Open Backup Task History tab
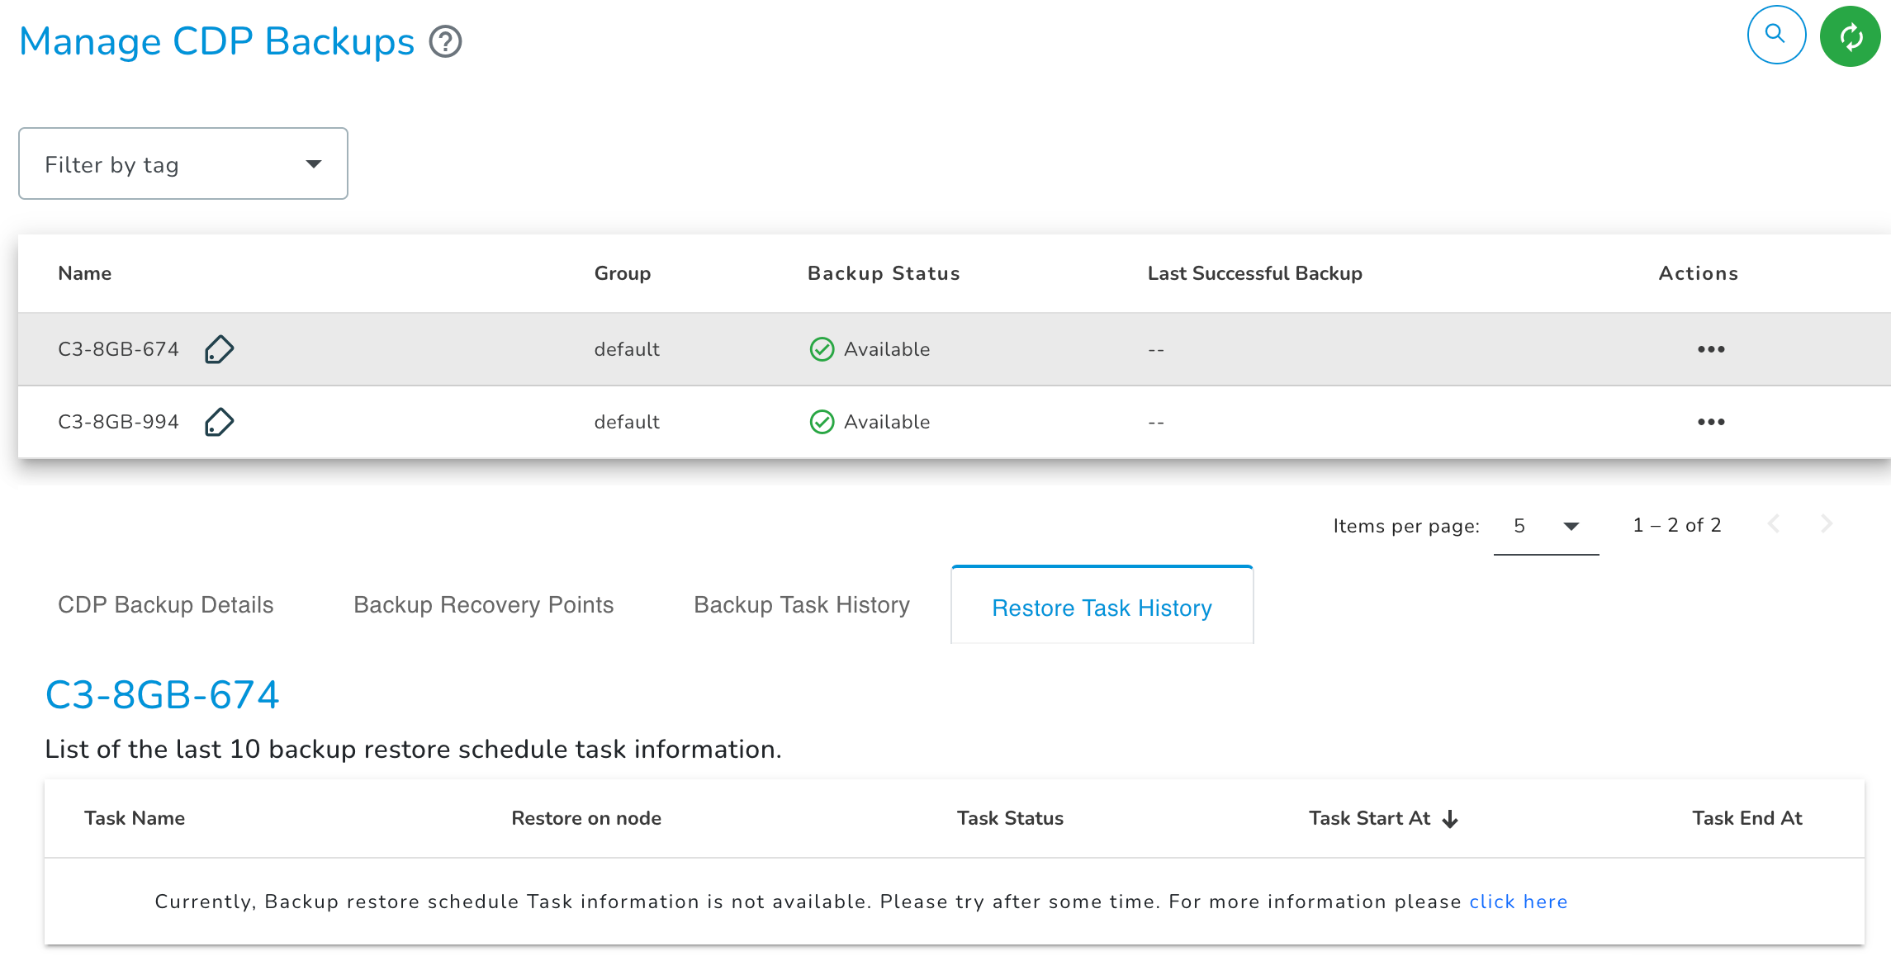 pos(801,605)
